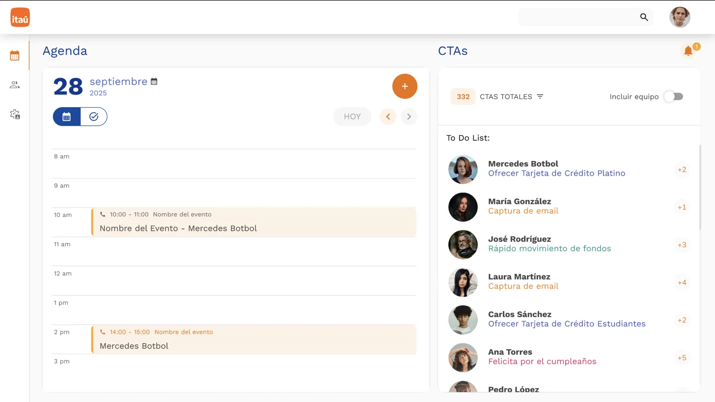Click the 8 am time slot label

(x=62, y=157)
